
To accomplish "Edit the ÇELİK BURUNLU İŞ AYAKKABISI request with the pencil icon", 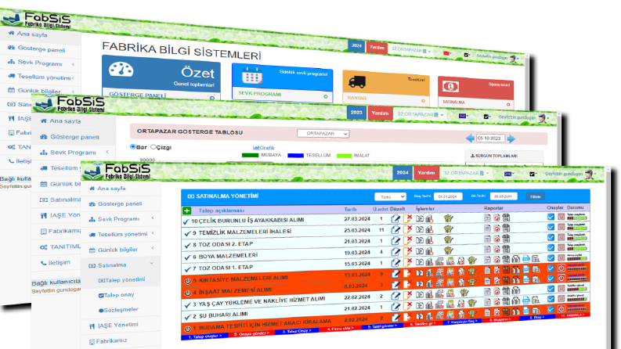I will 395,218.
